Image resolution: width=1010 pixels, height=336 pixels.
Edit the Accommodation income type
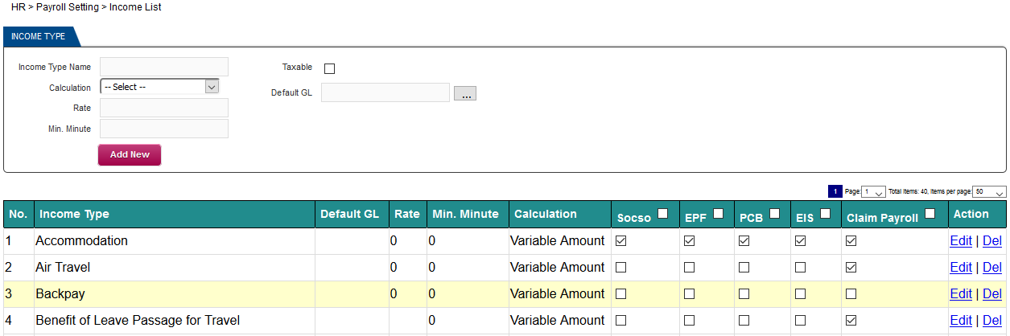point(961,240)
